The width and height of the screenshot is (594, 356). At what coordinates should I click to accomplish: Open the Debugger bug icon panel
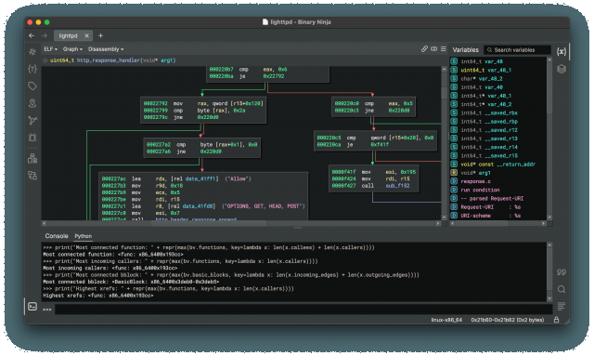click(32, 138)
